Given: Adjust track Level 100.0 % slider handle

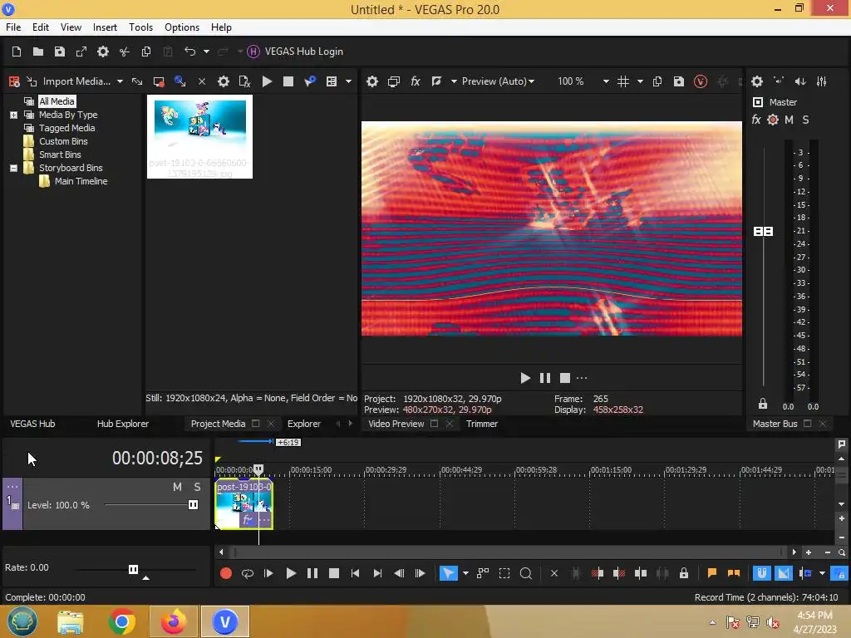Looking at the screenshot, I should [x=193, y=505].
